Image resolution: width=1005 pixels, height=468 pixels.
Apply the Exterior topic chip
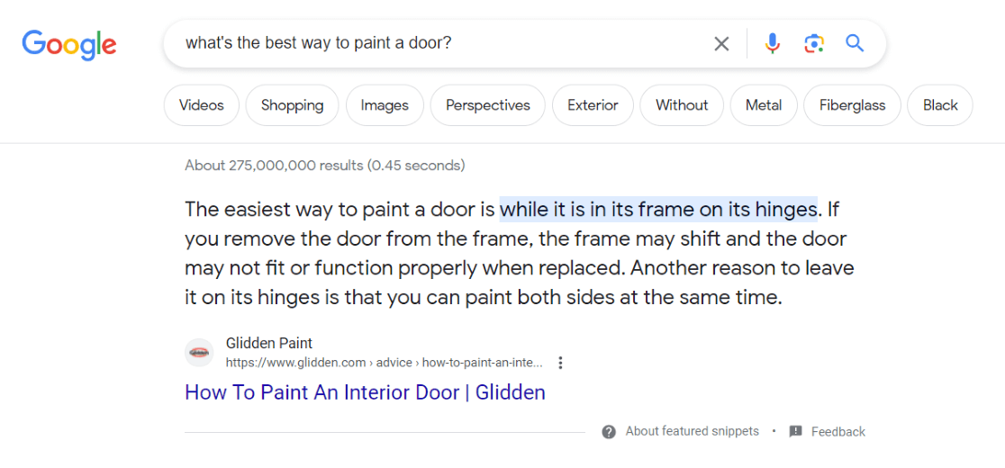click(x=593, y=105)
